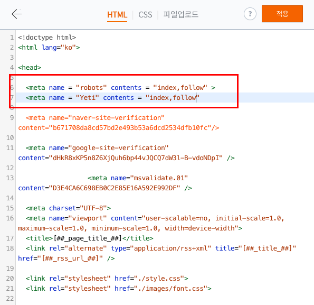Switch to the CSS tab
314x305 pixels.
click(x=145, y=15)
